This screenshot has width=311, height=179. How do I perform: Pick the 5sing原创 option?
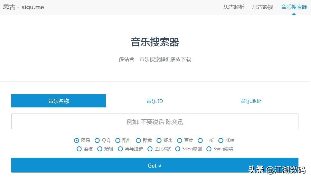178,149
